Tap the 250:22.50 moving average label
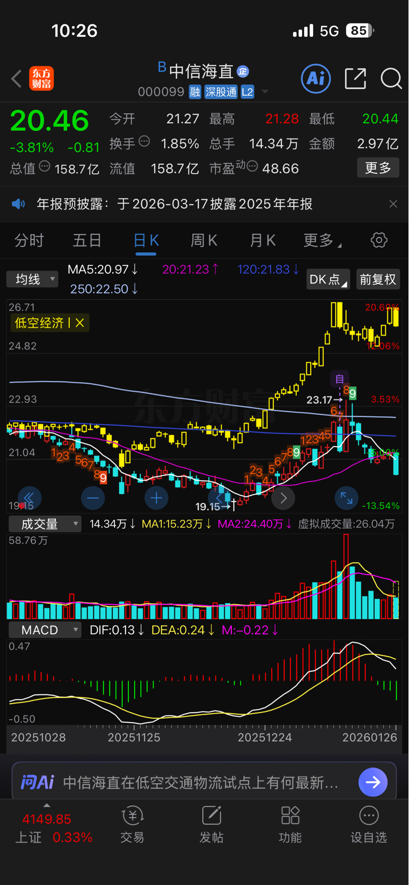The image size is (409, 885). [x=104, y=289]
